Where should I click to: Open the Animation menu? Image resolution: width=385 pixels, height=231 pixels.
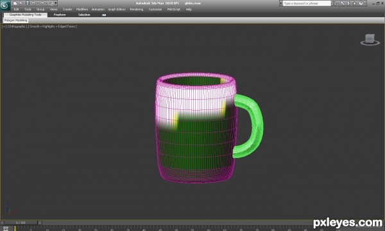[98, 10]
